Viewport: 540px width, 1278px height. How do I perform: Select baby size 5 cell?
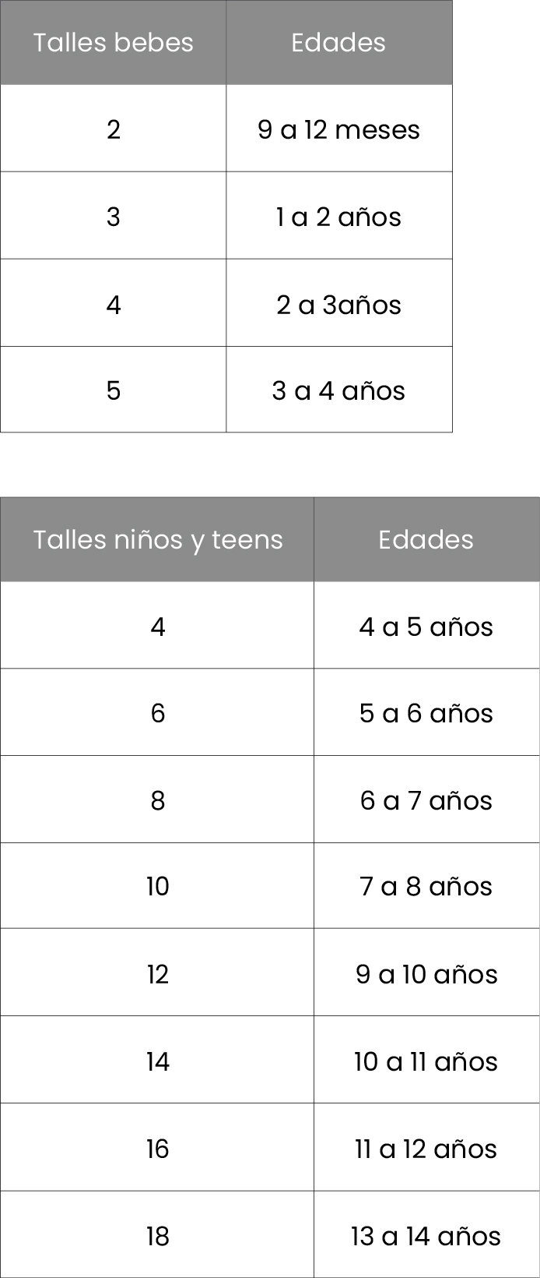click(x=114, y=390)
